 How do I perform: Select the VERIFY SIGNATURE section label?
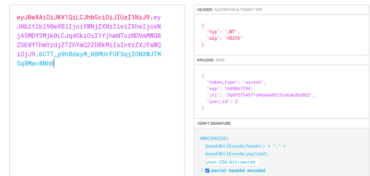pyautogui.click(x=214, y=123)
